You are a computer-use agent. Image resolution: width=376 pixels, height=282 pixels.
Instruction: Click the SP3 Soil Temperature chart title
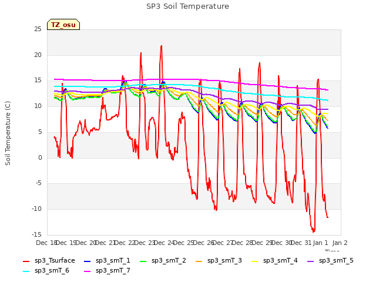pyautogui.click(x=188, y=6)
